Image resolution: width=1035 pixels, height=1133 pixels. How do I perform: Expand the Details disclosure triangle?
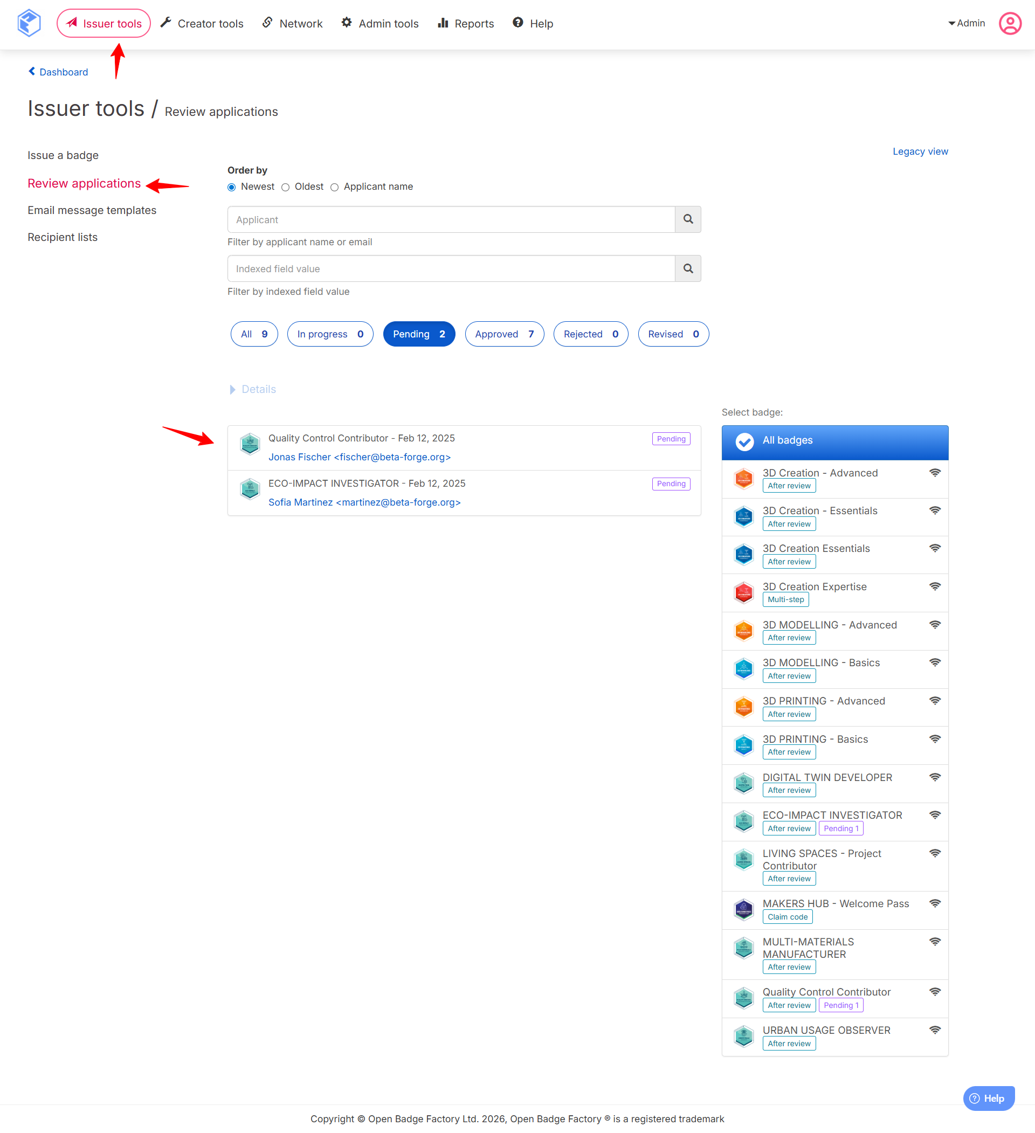(x=233, y=390)
